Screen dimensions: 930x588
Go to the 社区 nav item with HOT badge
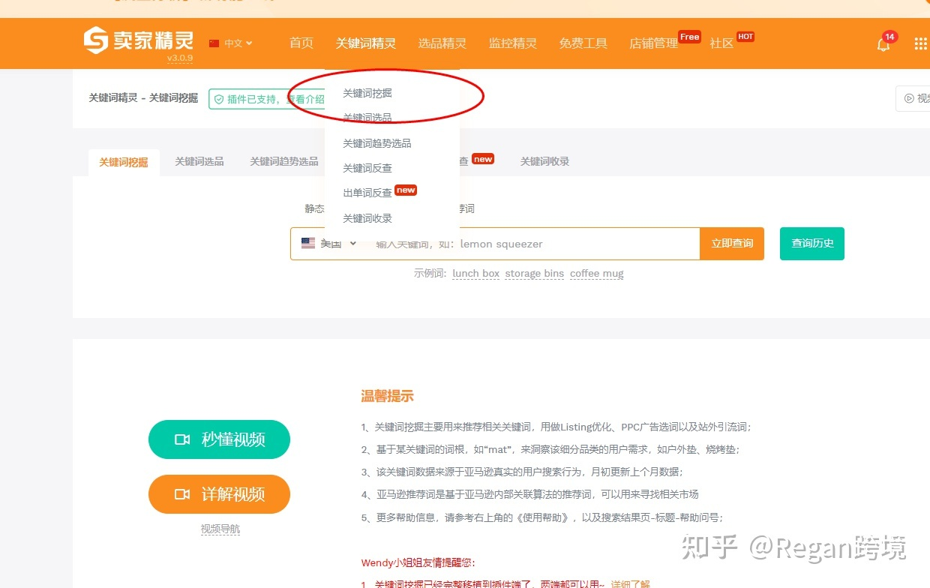pos(721,43)
